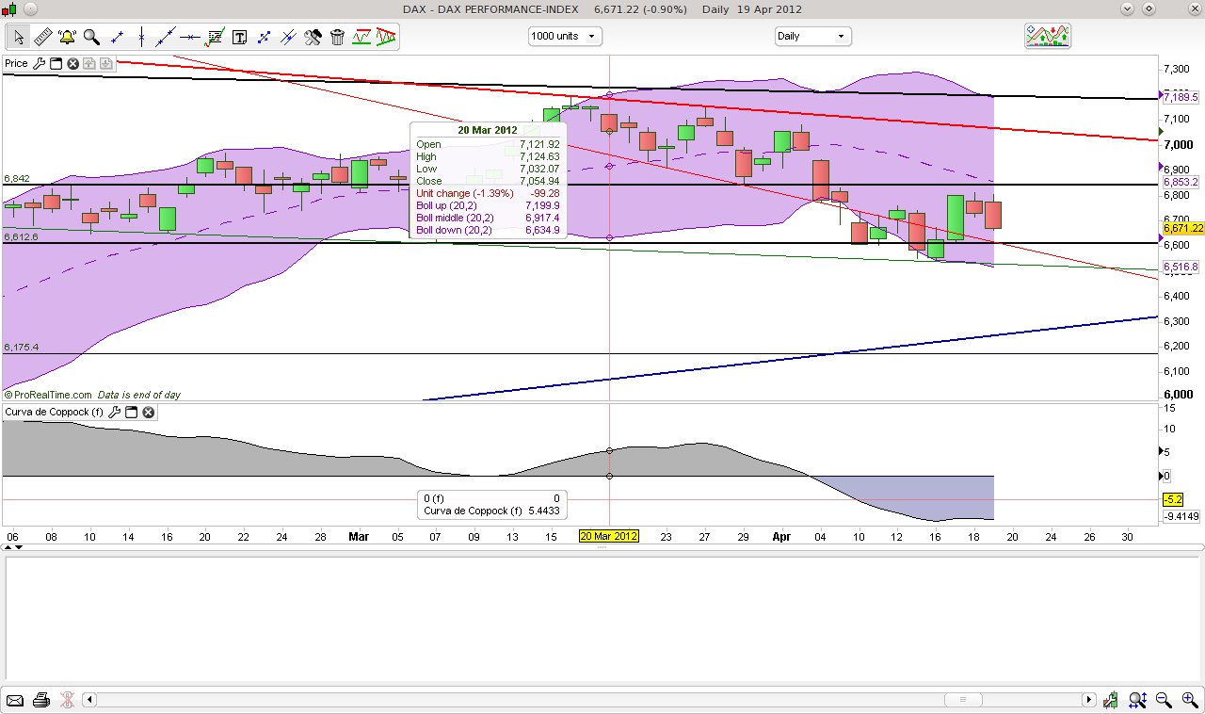Viewport: 1205px width, 714px height.
Task: Activate the magnifier zoom tool
Action: pos(88,38)
